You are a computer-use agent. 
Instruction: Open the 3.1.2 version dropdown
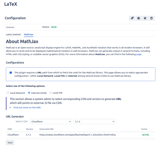94,122
